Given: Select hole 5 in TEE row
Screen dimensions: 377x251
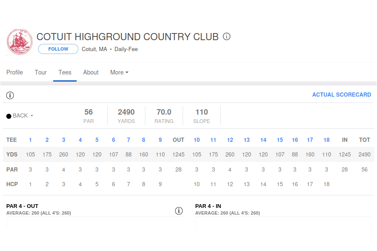Looking at the screenshot, I should click(x=97, y=140).
